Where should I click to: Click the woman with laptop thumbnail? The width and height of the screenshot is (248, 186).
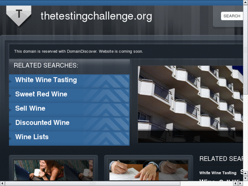pos(54,170)
